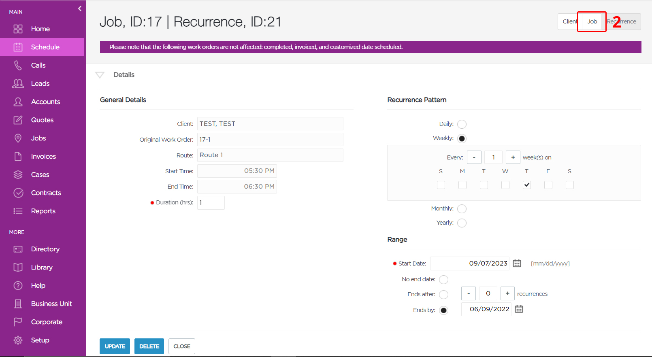Open calendar picker next to Start Date
This screenshot has height=357, width=652.
tap(517, 263)
